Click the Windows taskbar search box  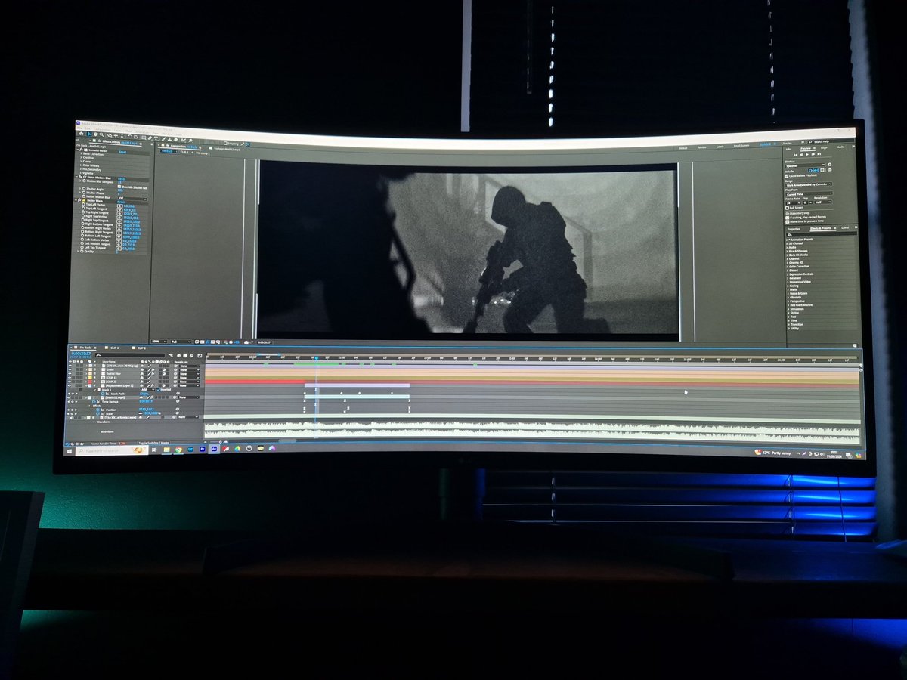[111, 450]
